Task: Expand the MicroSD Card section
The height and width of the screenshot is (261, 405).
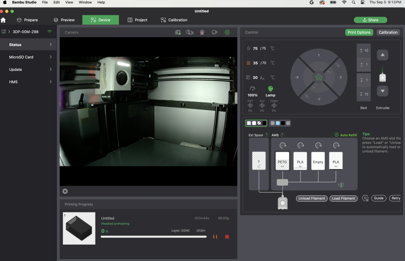Action: point(28,57)
